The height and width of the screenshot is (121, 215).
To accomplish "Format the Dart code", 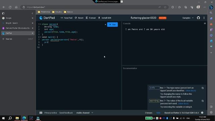I will pyautogui.click(x=91, y=18).
